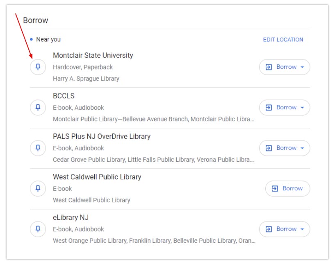Open the Montclair State University title
The width and height of the screenshot is (333, 264).
coord(93,55)
